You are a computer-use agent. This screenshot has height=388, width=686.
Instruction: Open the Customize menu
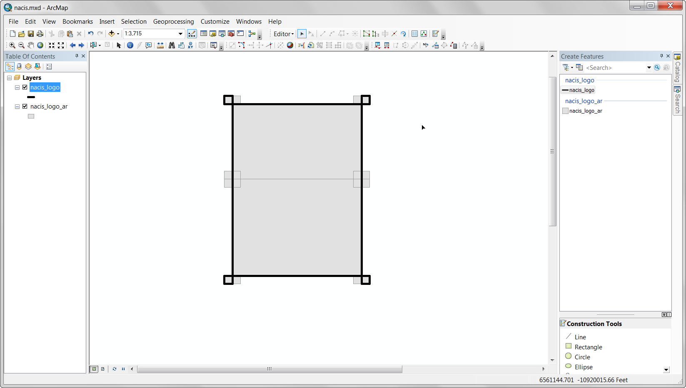(x=215, y=22)
